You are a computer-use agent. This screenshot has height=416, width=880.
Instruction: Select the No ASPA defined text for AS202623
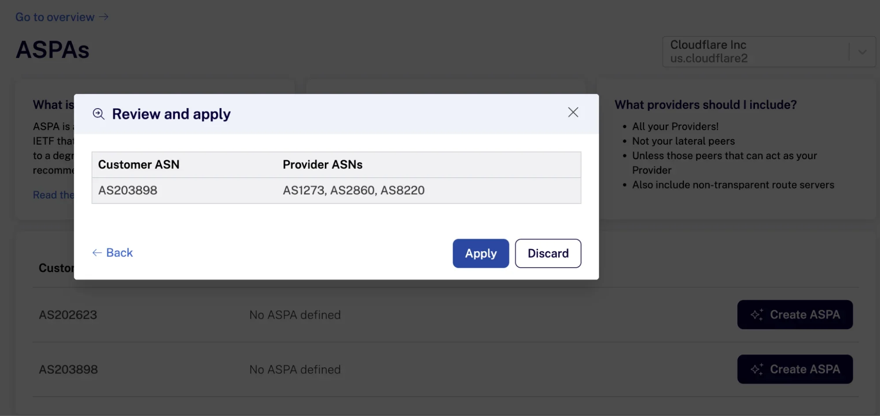pyautogui.click(x=295, y=314)
